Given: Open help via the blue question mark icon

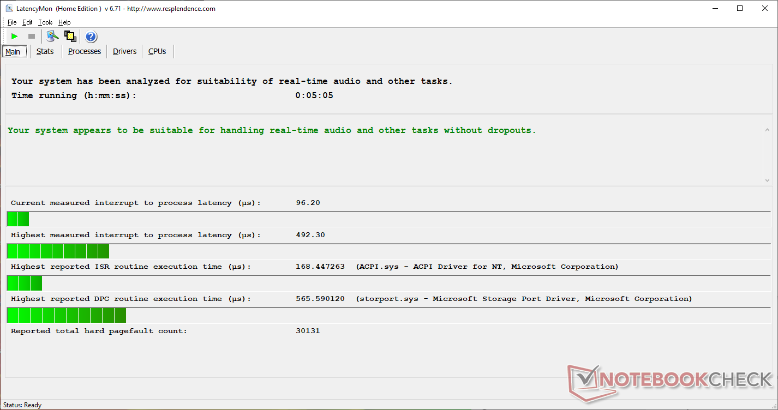Looking at the screenshot, I should click(x=91, y=37).
